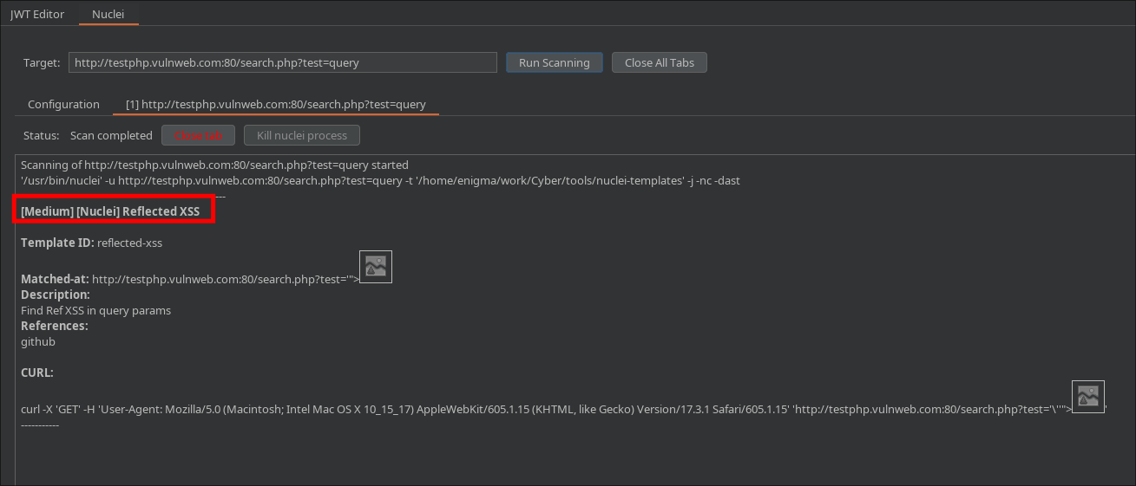This screenshot has width=1136, height=486.
Task: Click the [Medium] [Nuclei] Reflected XSS heading
Action: [x=110, y=211]
